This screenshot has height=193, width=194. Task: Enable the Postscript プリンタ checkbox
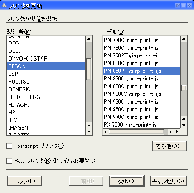9,146
